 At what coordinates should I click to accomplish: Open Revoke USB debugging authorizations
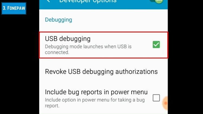click(x=103, y=71)
